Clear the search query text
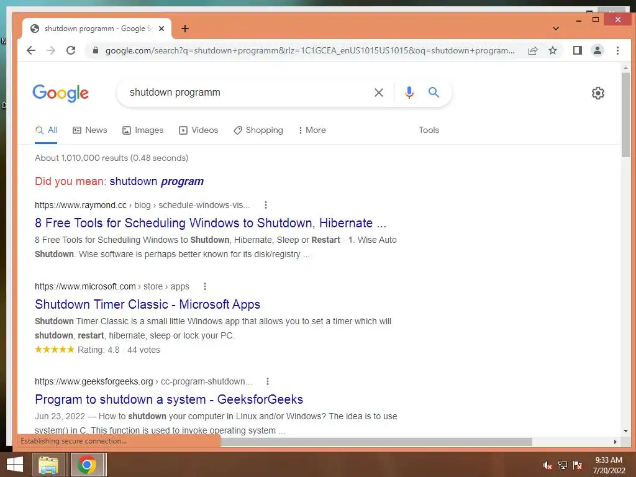636x477 pixels. coord(379,93)
